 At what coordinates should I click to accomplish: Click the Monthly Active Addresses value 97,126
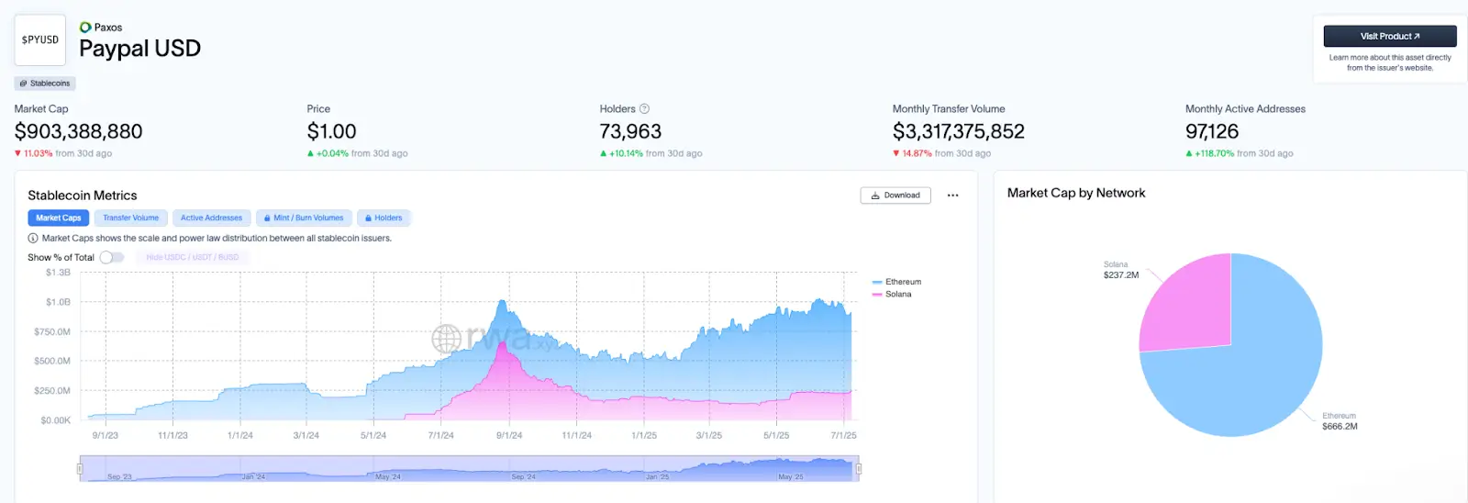1212,131
